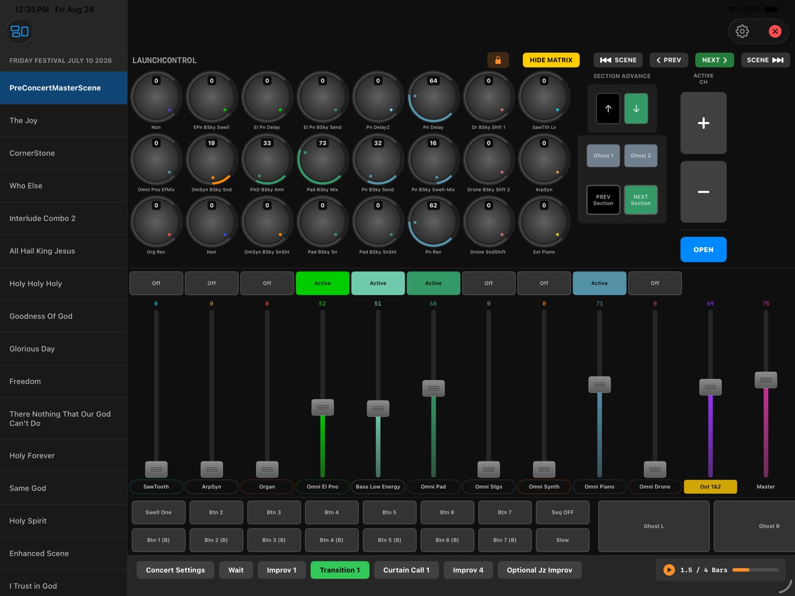Select The Joy song
Image resolution: width=795 pixels, height=596 pixels.
tap(64, 120)
